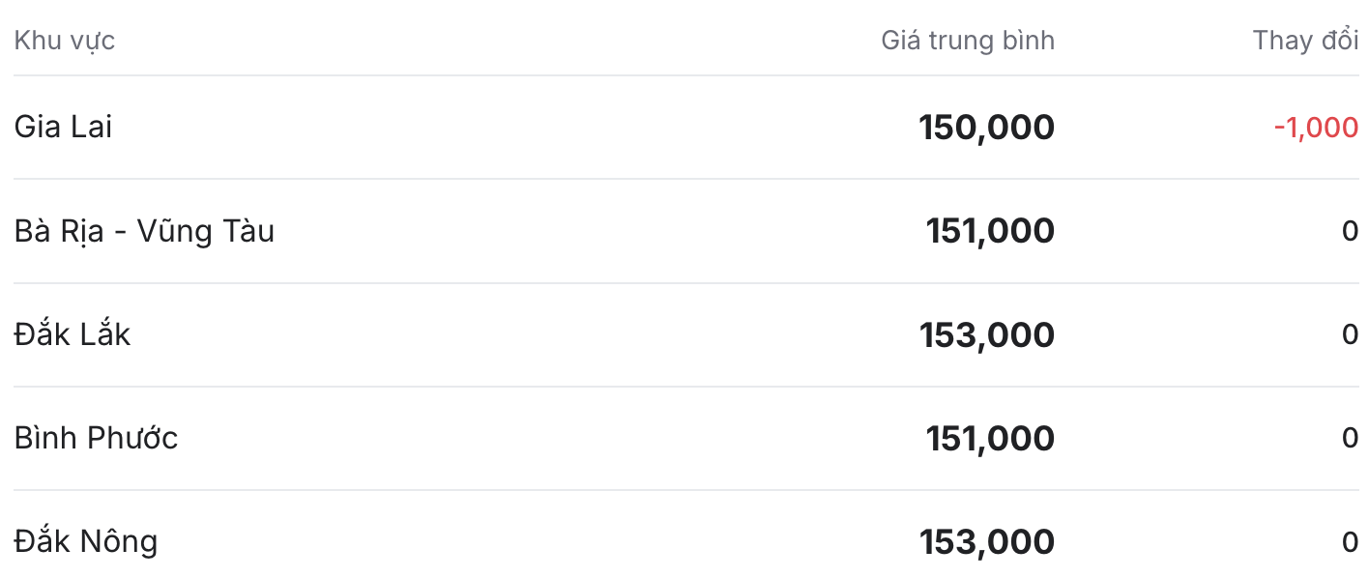This screenshot has width=1369, height=578.
Task: Select the Bình Phước region name
Action: (97, 438)
